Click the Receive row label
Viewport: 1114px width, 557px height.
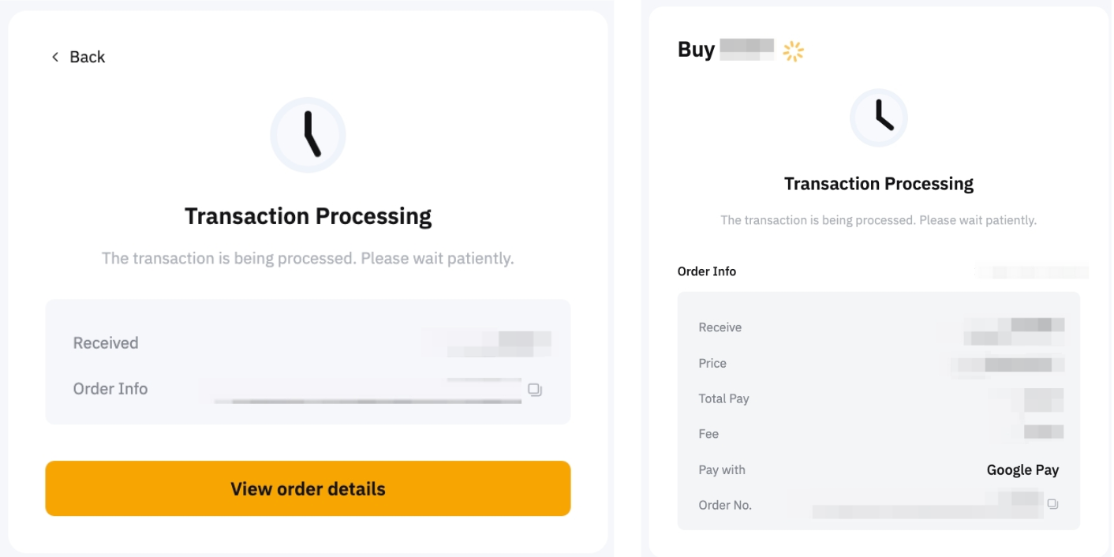(720, 327)
